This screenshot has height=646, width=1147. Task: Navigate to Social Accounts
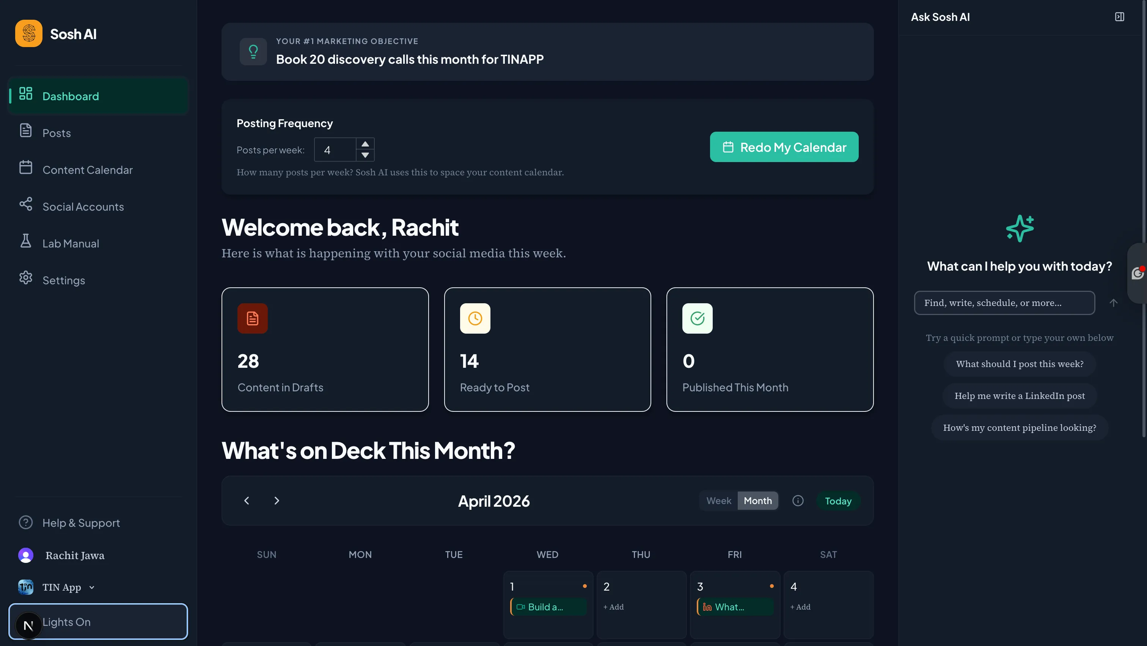pos(98,206)
